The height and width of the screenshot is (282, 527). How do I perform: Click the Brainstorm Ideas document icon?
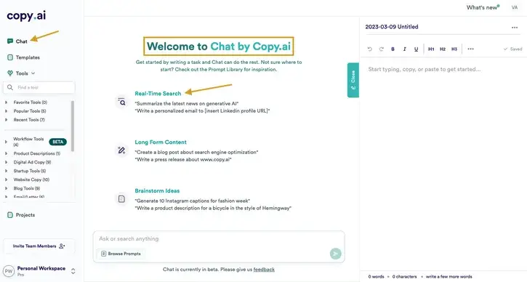coord(121,199)
